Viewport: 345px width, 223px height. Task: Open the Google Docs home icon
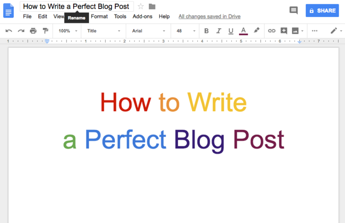8,11
